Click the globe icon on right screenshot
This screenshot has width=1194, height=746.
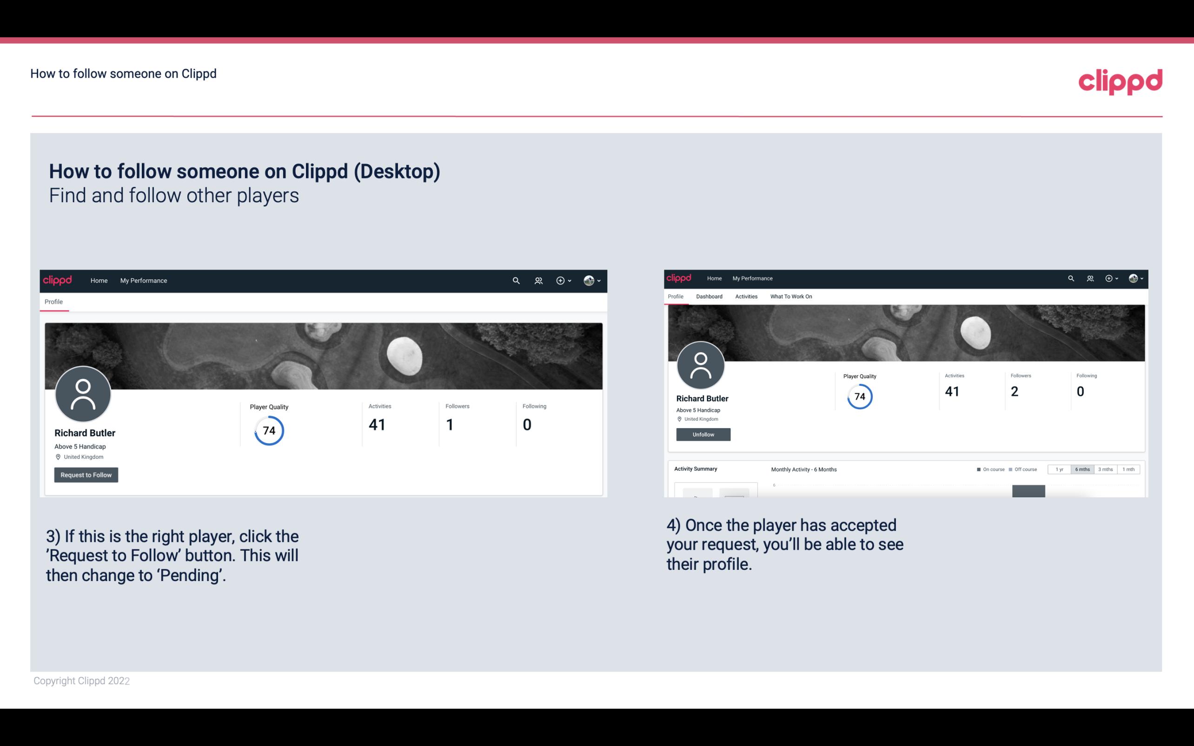[x=1133, y=278]
